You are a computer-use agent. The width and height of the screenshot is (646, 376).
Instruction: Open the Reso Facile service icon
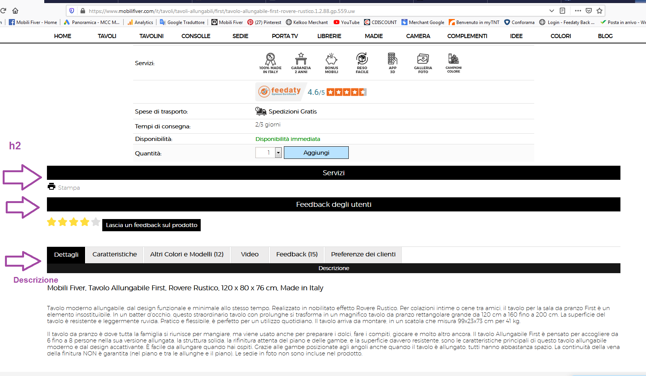coord(362,63)
